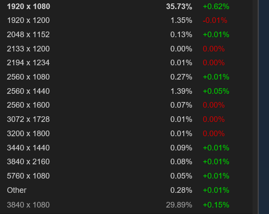The image size is (269, 214).
Task: Select the +0.62% change value
Action: point(216,6)
